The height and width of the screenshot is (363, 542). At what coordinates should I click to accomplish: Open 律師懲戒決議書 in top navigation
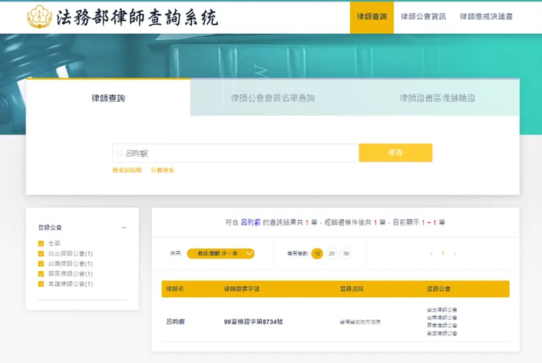pos(486,17)
